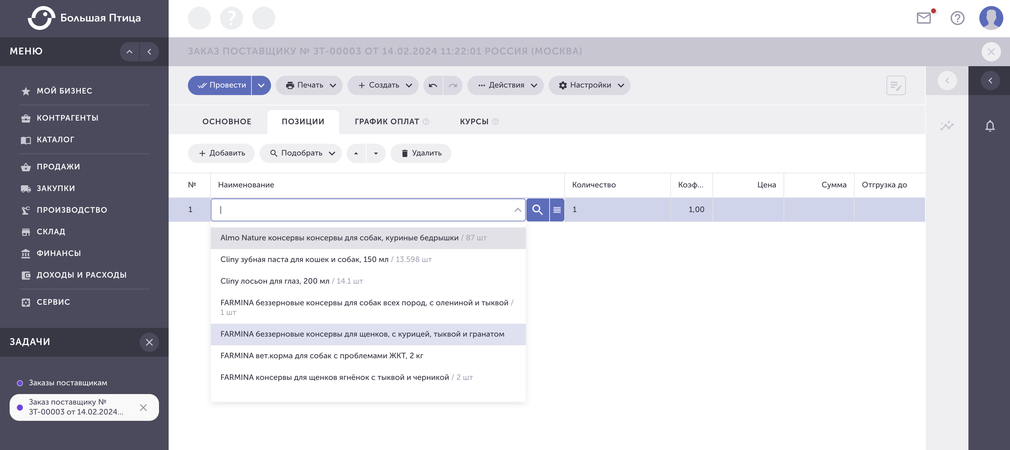The height and width of the screenshot is (450, 1010).
Task: Open the mail notifications envelope icon
Action: click(x=924, y=18)
